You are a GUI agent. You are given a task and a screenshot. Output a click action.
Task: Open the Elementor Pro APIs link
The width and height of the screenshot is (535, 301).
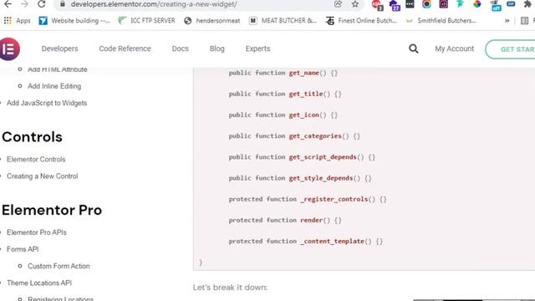click(37, 232)
